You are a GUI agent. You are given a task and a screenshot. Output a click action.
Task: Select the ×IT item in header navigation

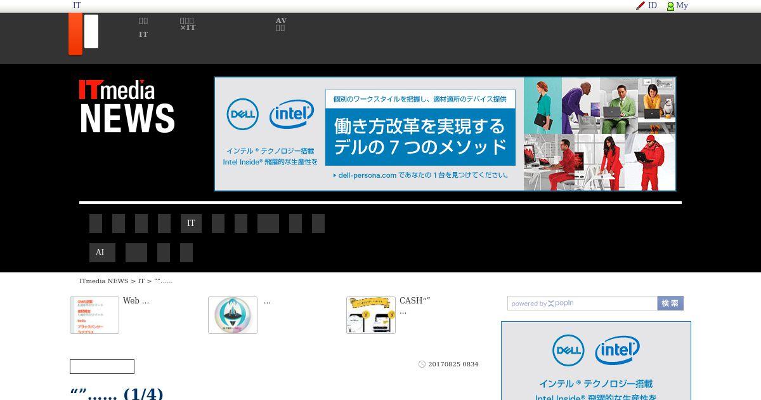[x=188, y=27]
